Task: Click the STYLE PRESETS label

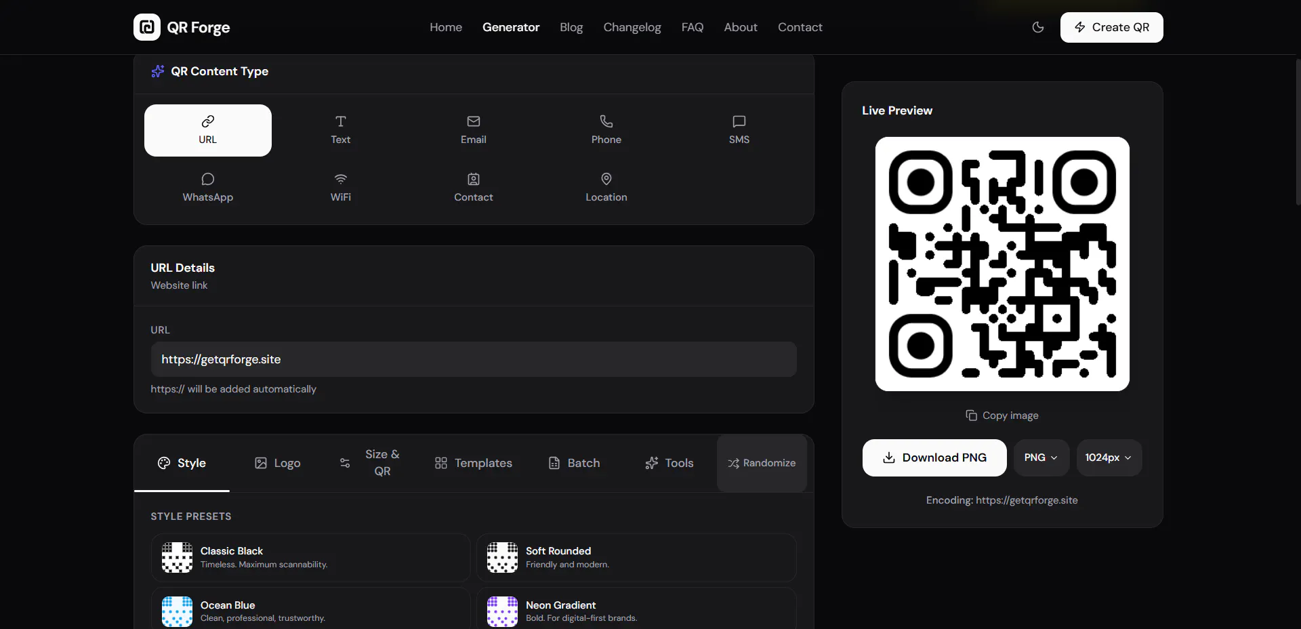Action: (x=191, y=516)
